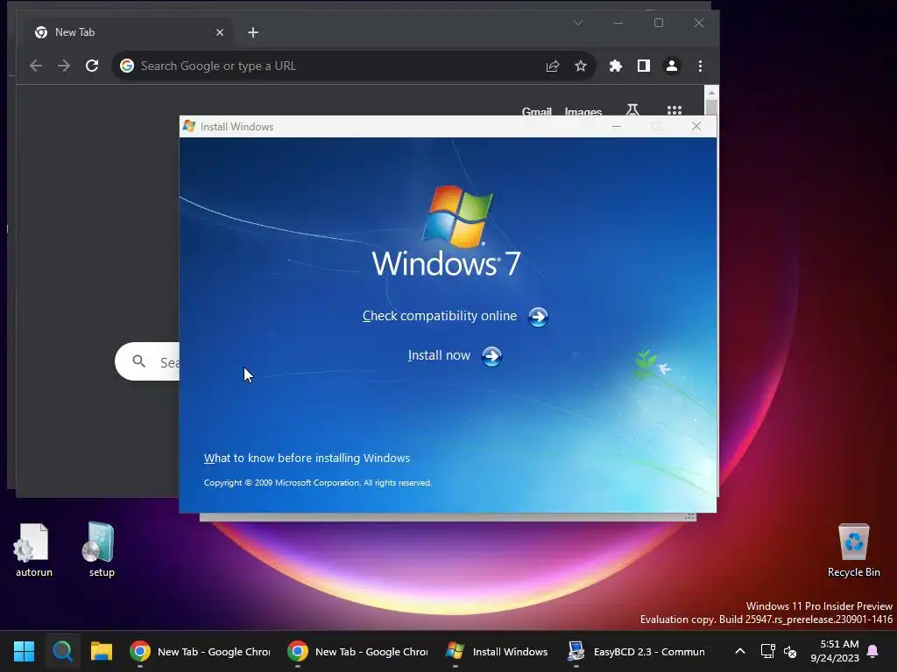The image size is (897, 672).
Task: Maximize the Chrome window
Action: point(659,23)
